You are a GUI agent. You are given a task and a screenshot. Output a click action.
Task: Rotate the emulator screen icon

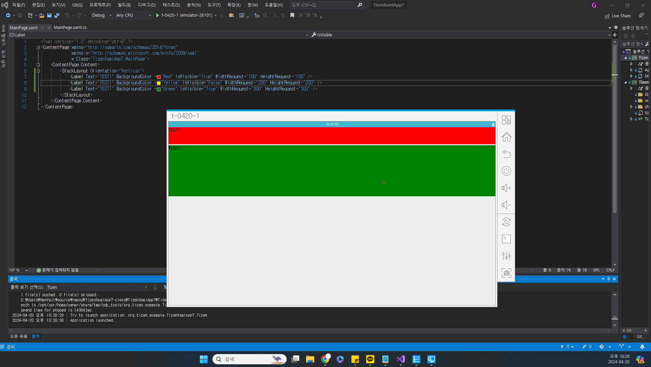pyautogui.click(x=506, y=222)
